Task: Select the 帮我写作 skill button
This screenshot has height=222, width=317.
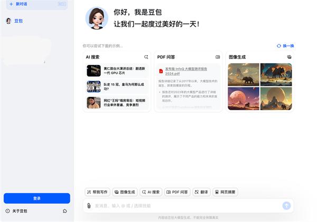Action: (x=97, y=192)
